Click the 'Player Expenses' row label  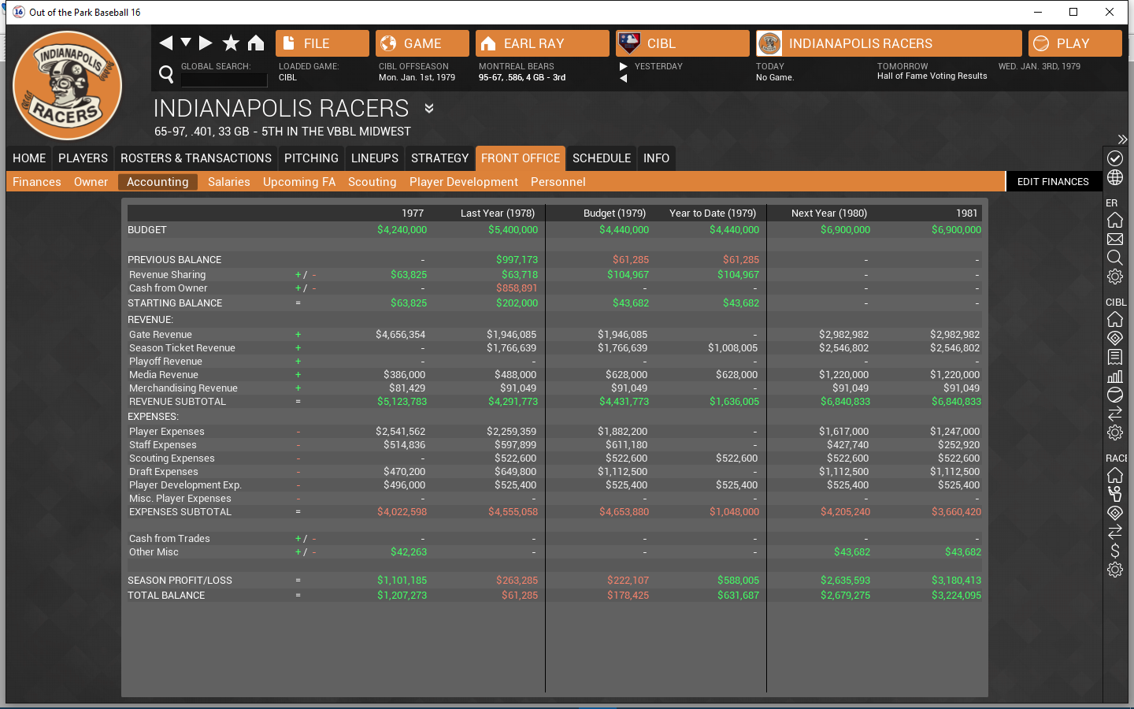pos(167,432)
